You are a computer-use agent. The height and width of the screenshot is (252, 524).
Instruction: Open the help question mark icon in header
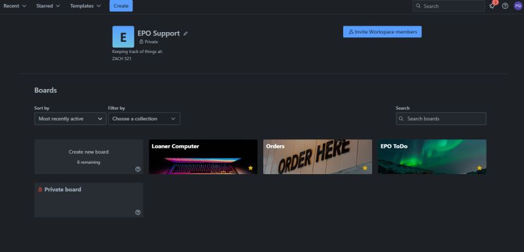click(x=505, y=6)
